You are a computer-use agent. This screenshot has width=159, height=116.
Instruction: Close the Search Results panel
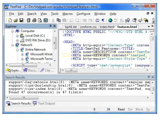coord(153,77)
